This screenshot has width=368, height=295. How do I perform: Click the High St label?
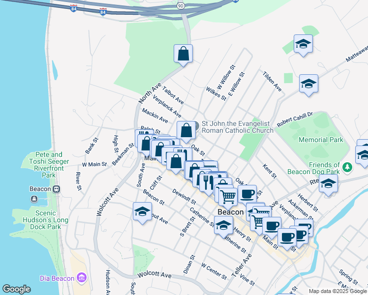point(116,144)
